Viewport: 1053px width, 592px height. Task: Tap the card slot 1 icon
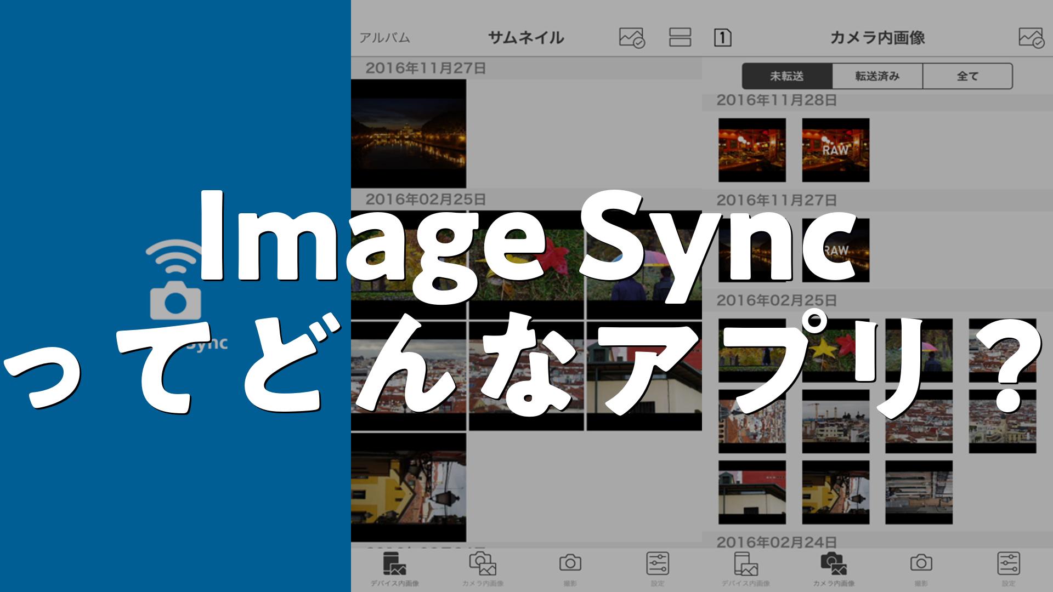click(x=723, y=38)
